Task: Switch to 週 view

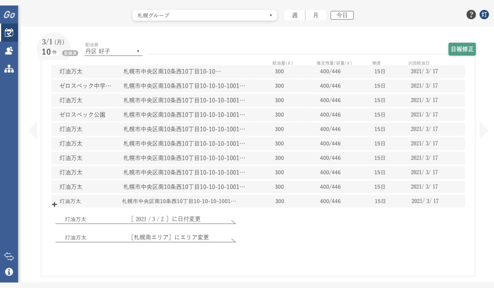Action: click(294, 15)
